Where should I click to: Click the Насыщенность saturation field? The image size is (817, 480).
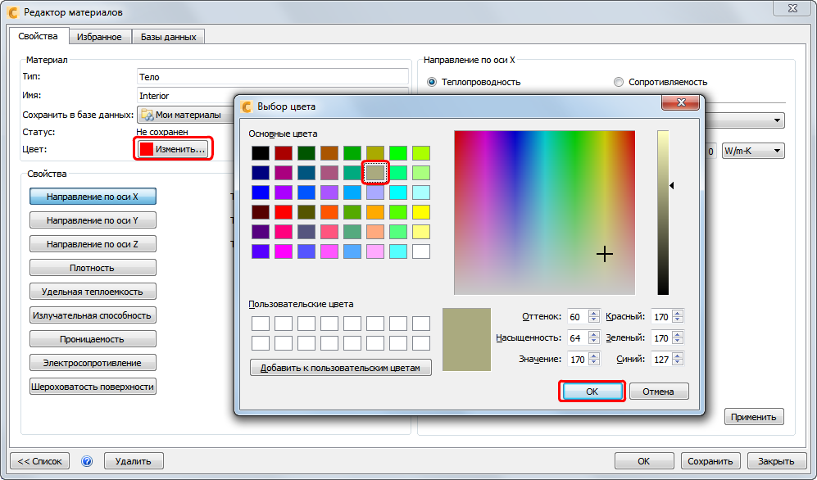coord(578,337)
